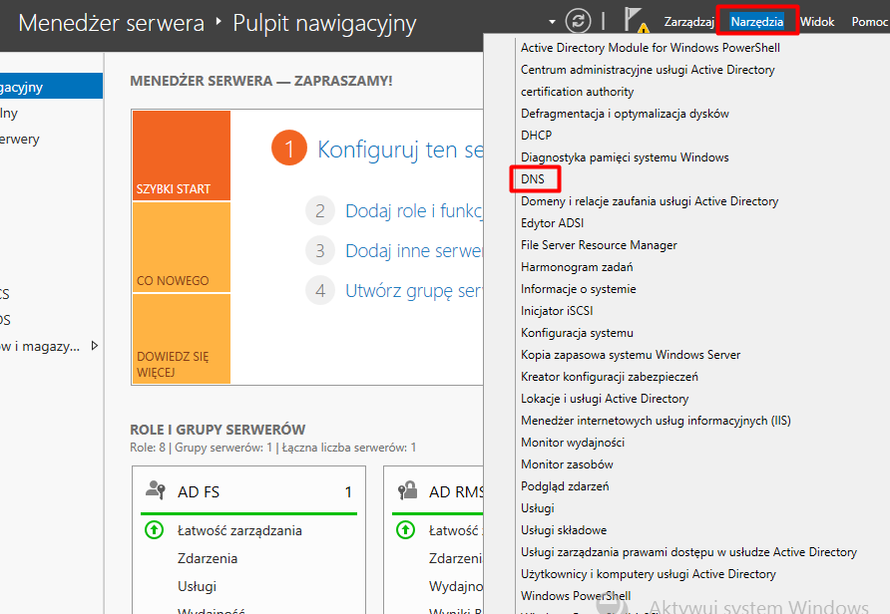
Task: Open the notifications flag with warning
Action: pos(635,21)
